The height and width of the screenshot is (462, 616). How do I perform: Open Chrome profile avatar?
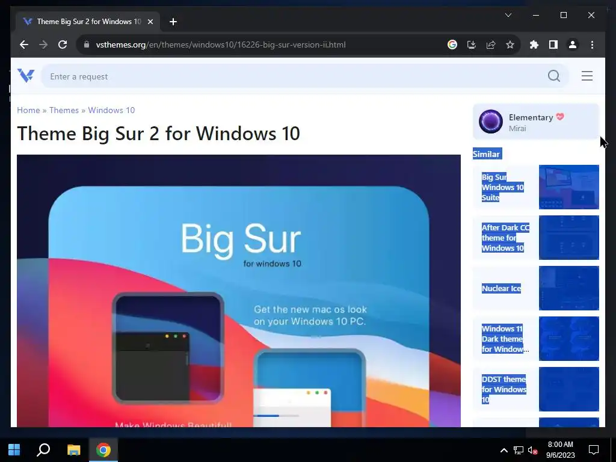click(x=573, y=45)
